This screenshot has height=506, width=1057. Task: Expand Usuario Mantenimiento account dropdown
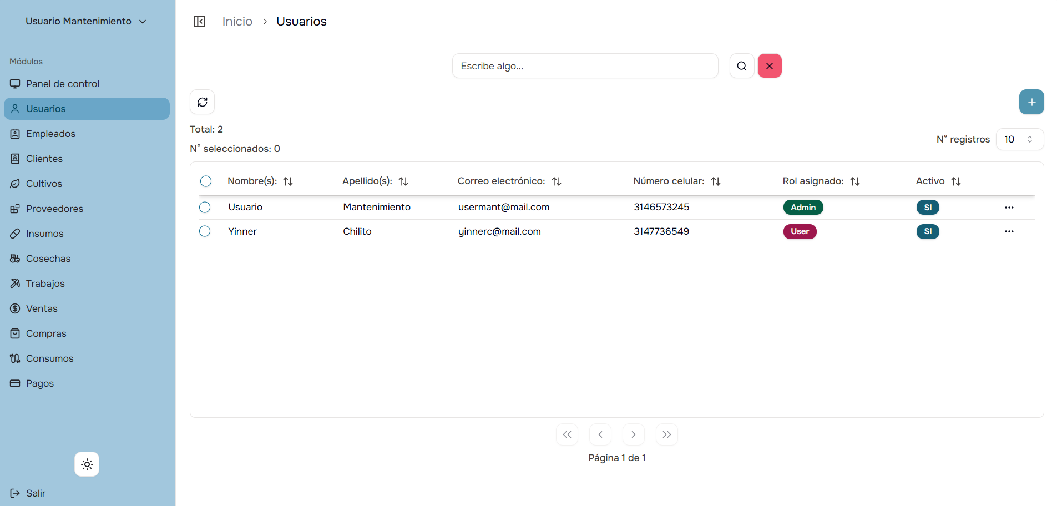86,21
